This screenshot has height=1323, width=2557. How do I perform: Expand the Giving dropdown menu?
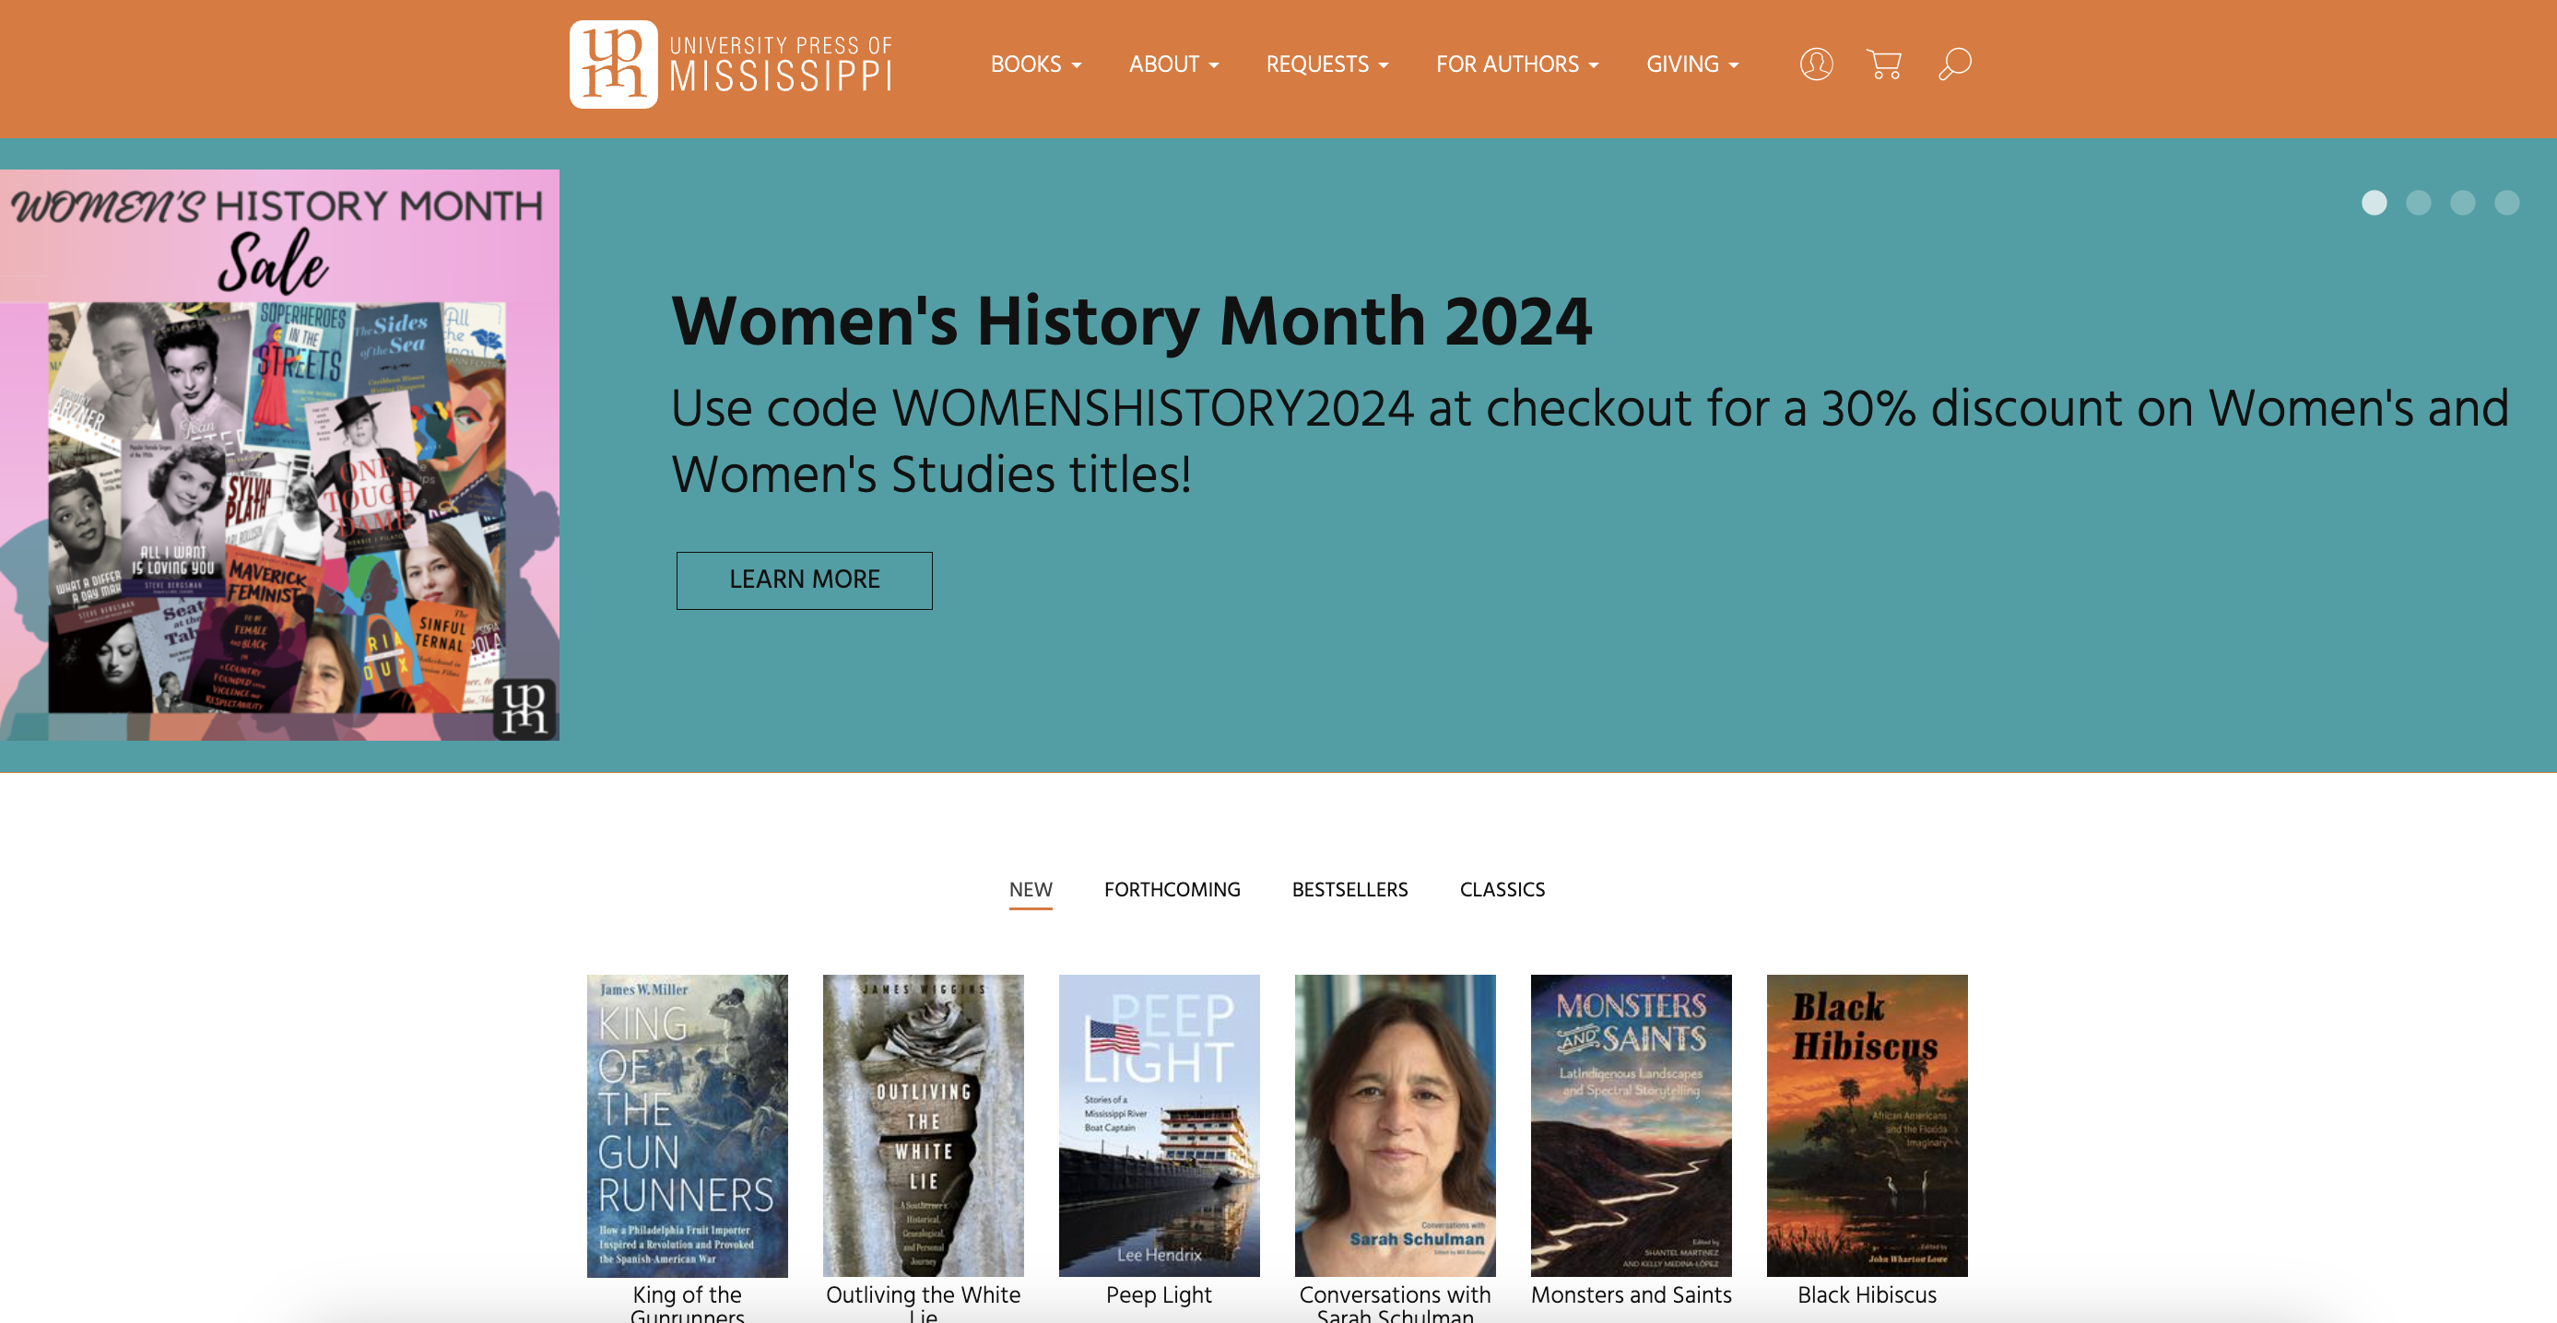1691,64
